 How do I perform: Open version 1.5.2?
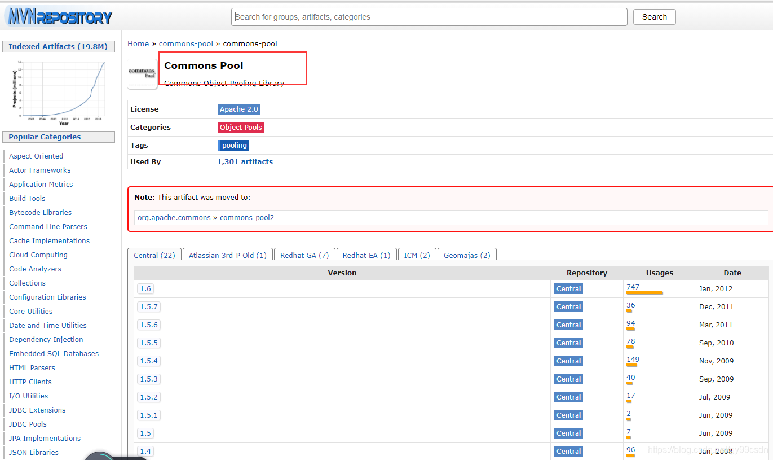149,397
